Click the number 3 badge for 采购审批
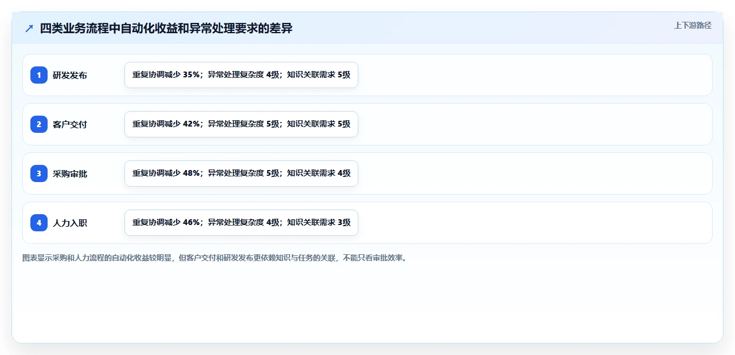This screenshot has height=355, width=735. pos(39,173)
